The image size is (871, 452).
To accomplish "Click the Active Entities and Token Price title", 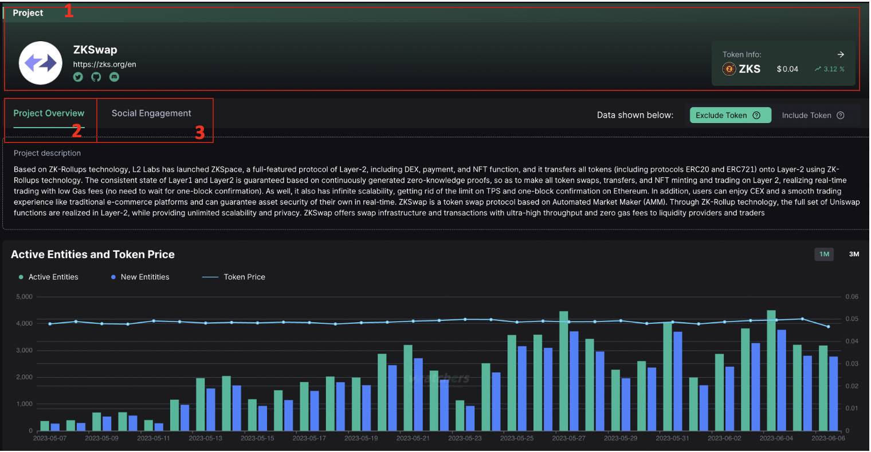I will (93, 255).
